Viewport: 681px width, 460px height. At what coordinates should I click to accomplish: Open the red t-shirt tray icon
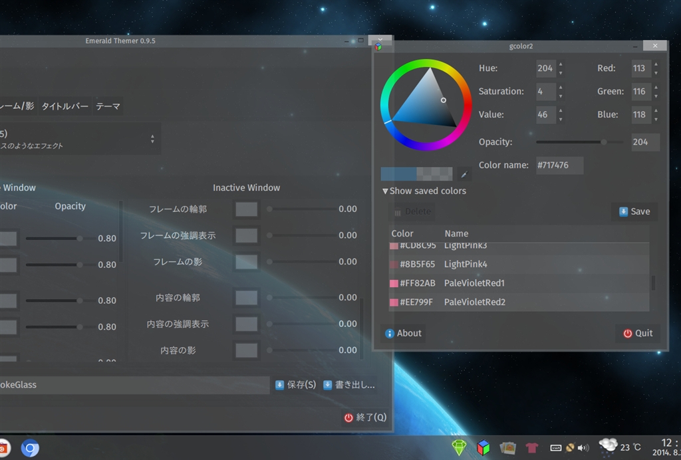coord(531,447)
